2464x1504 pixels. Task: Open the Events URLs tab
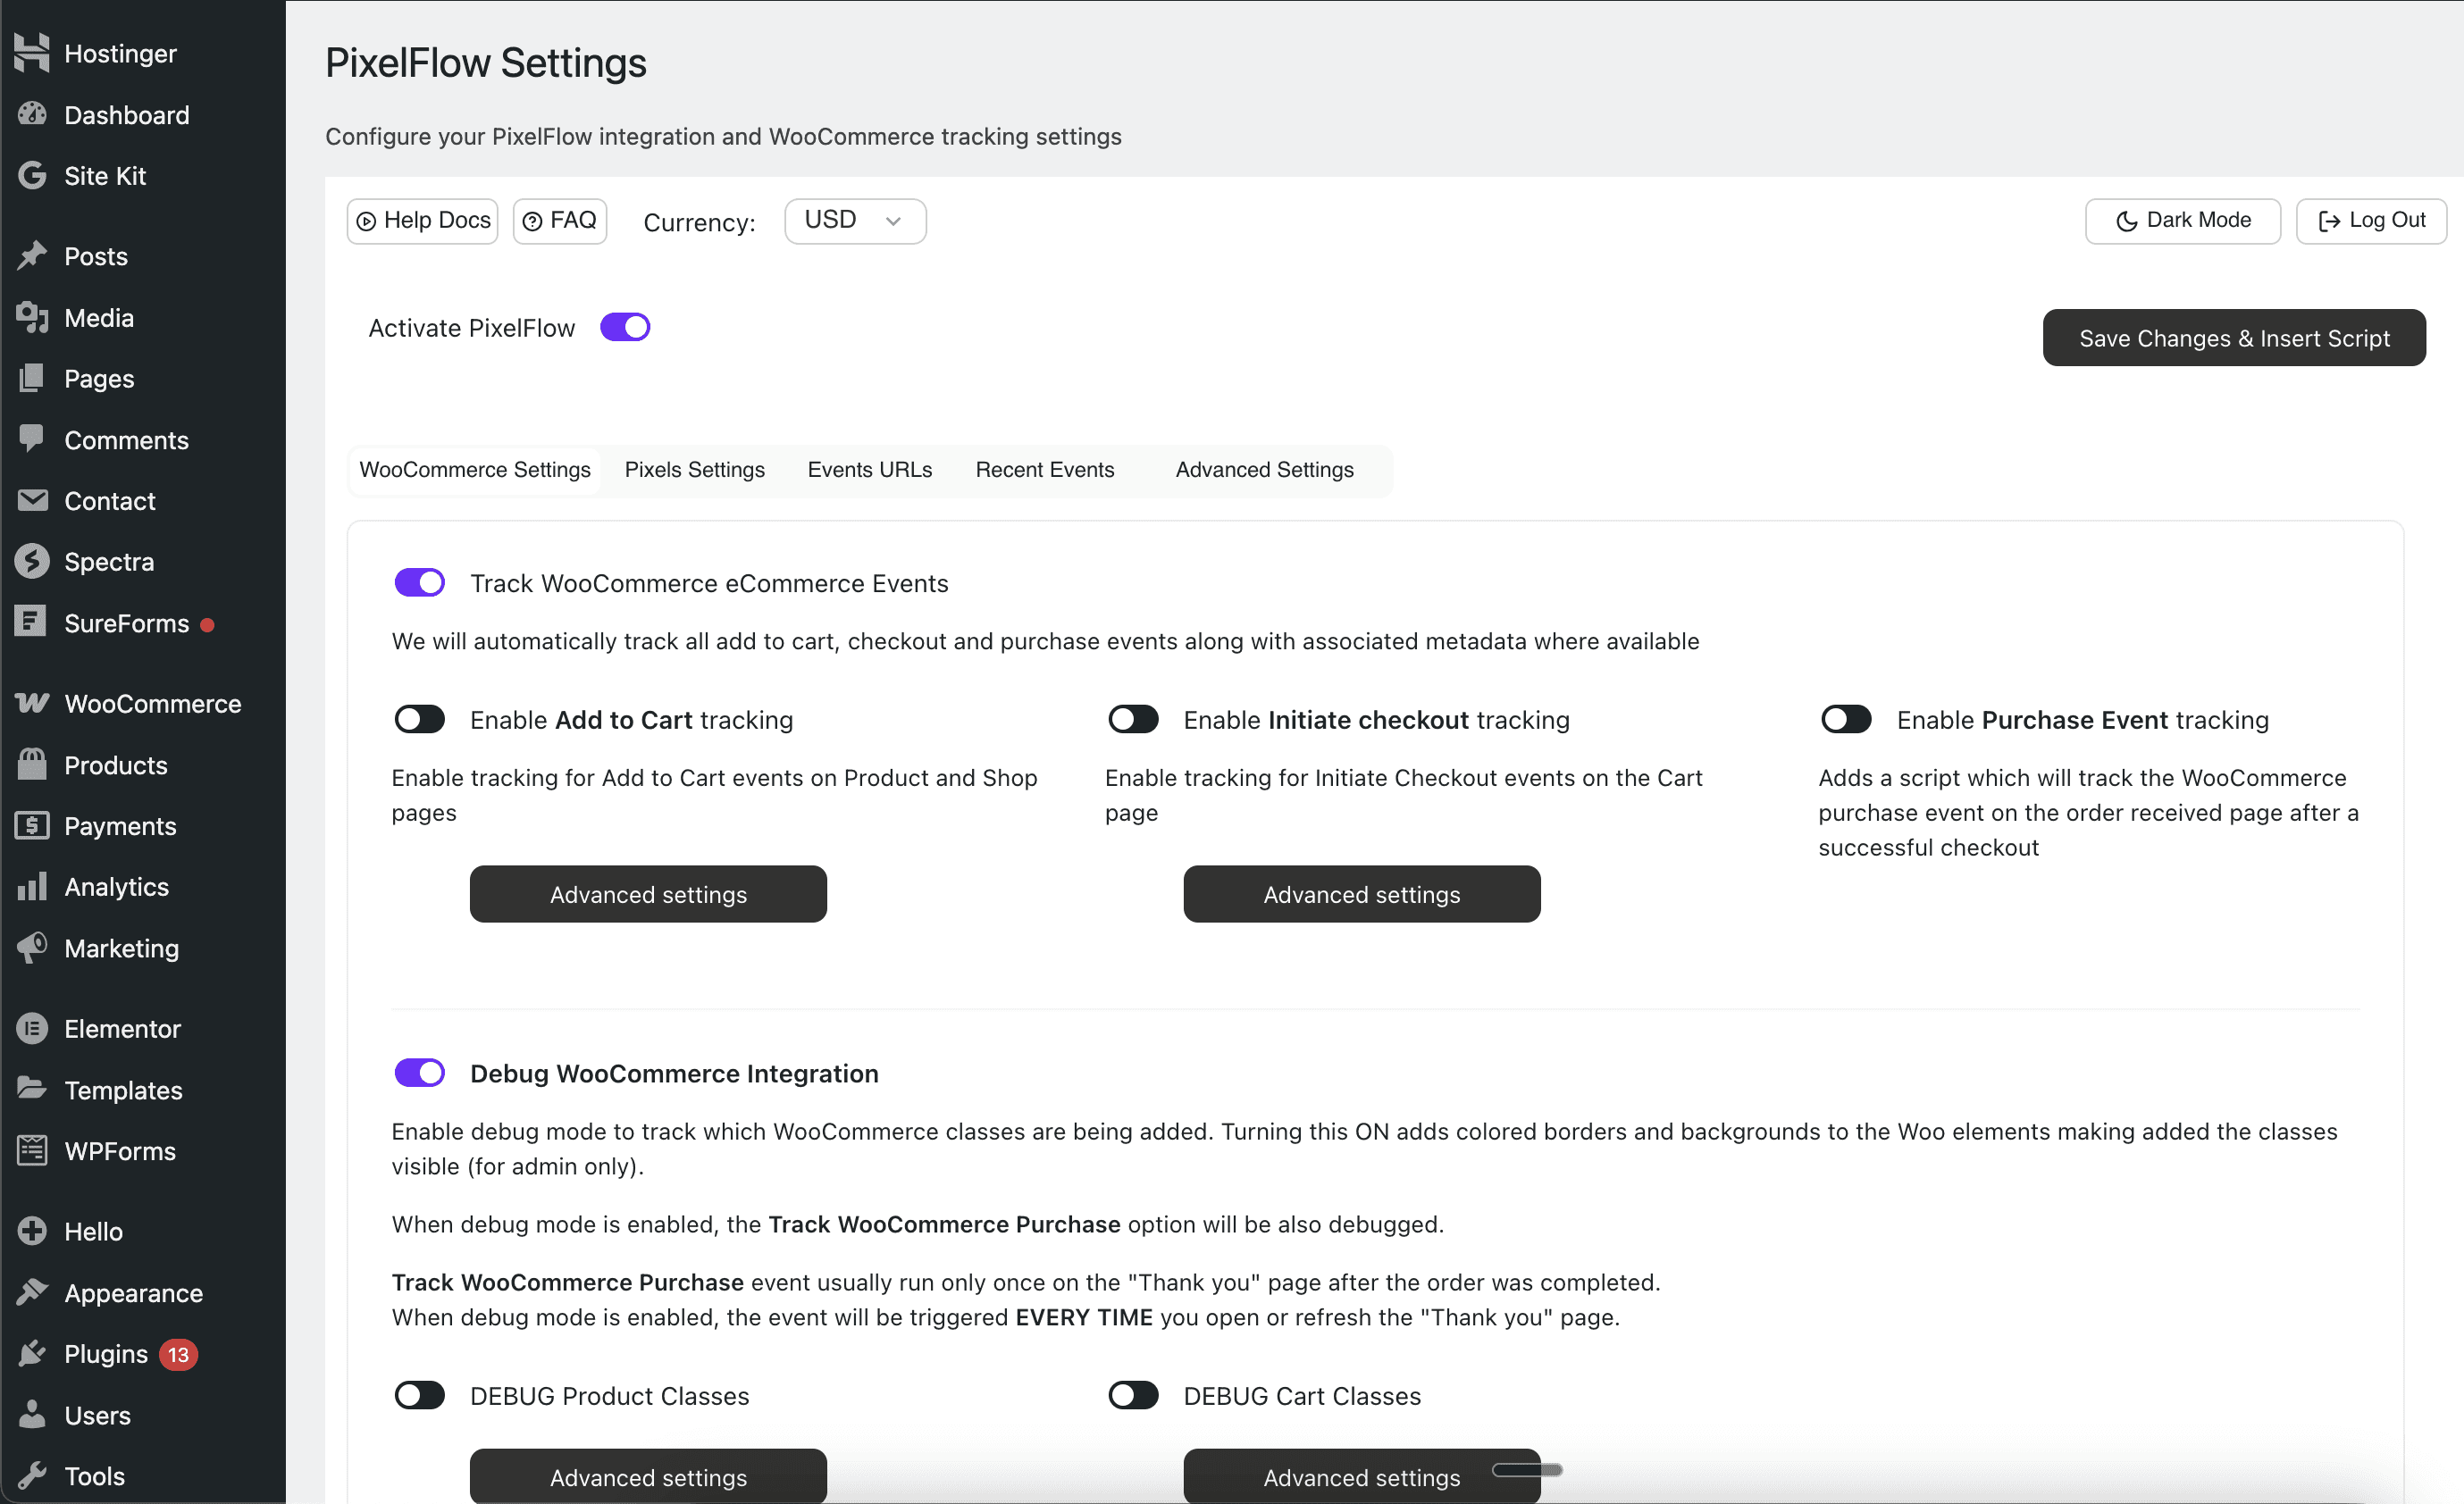pos(870,470)
